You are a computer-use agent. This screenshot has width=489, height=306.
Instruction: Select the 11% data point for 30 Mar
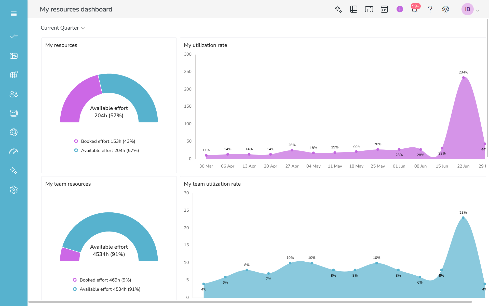point(206,155)
